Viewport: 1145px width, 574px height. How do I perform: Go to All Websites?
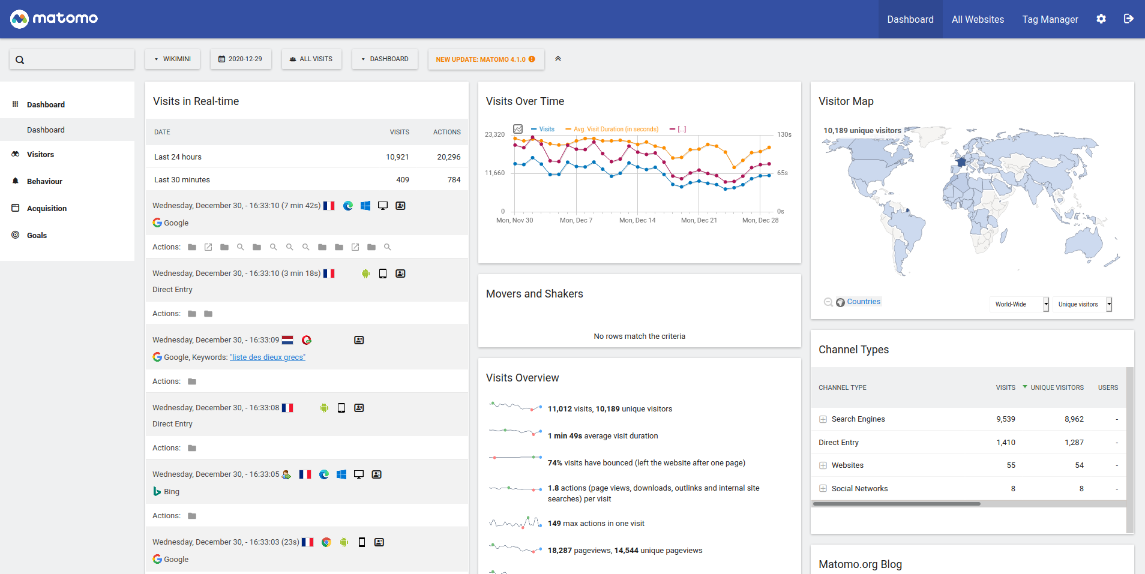[x=978, y=19]
